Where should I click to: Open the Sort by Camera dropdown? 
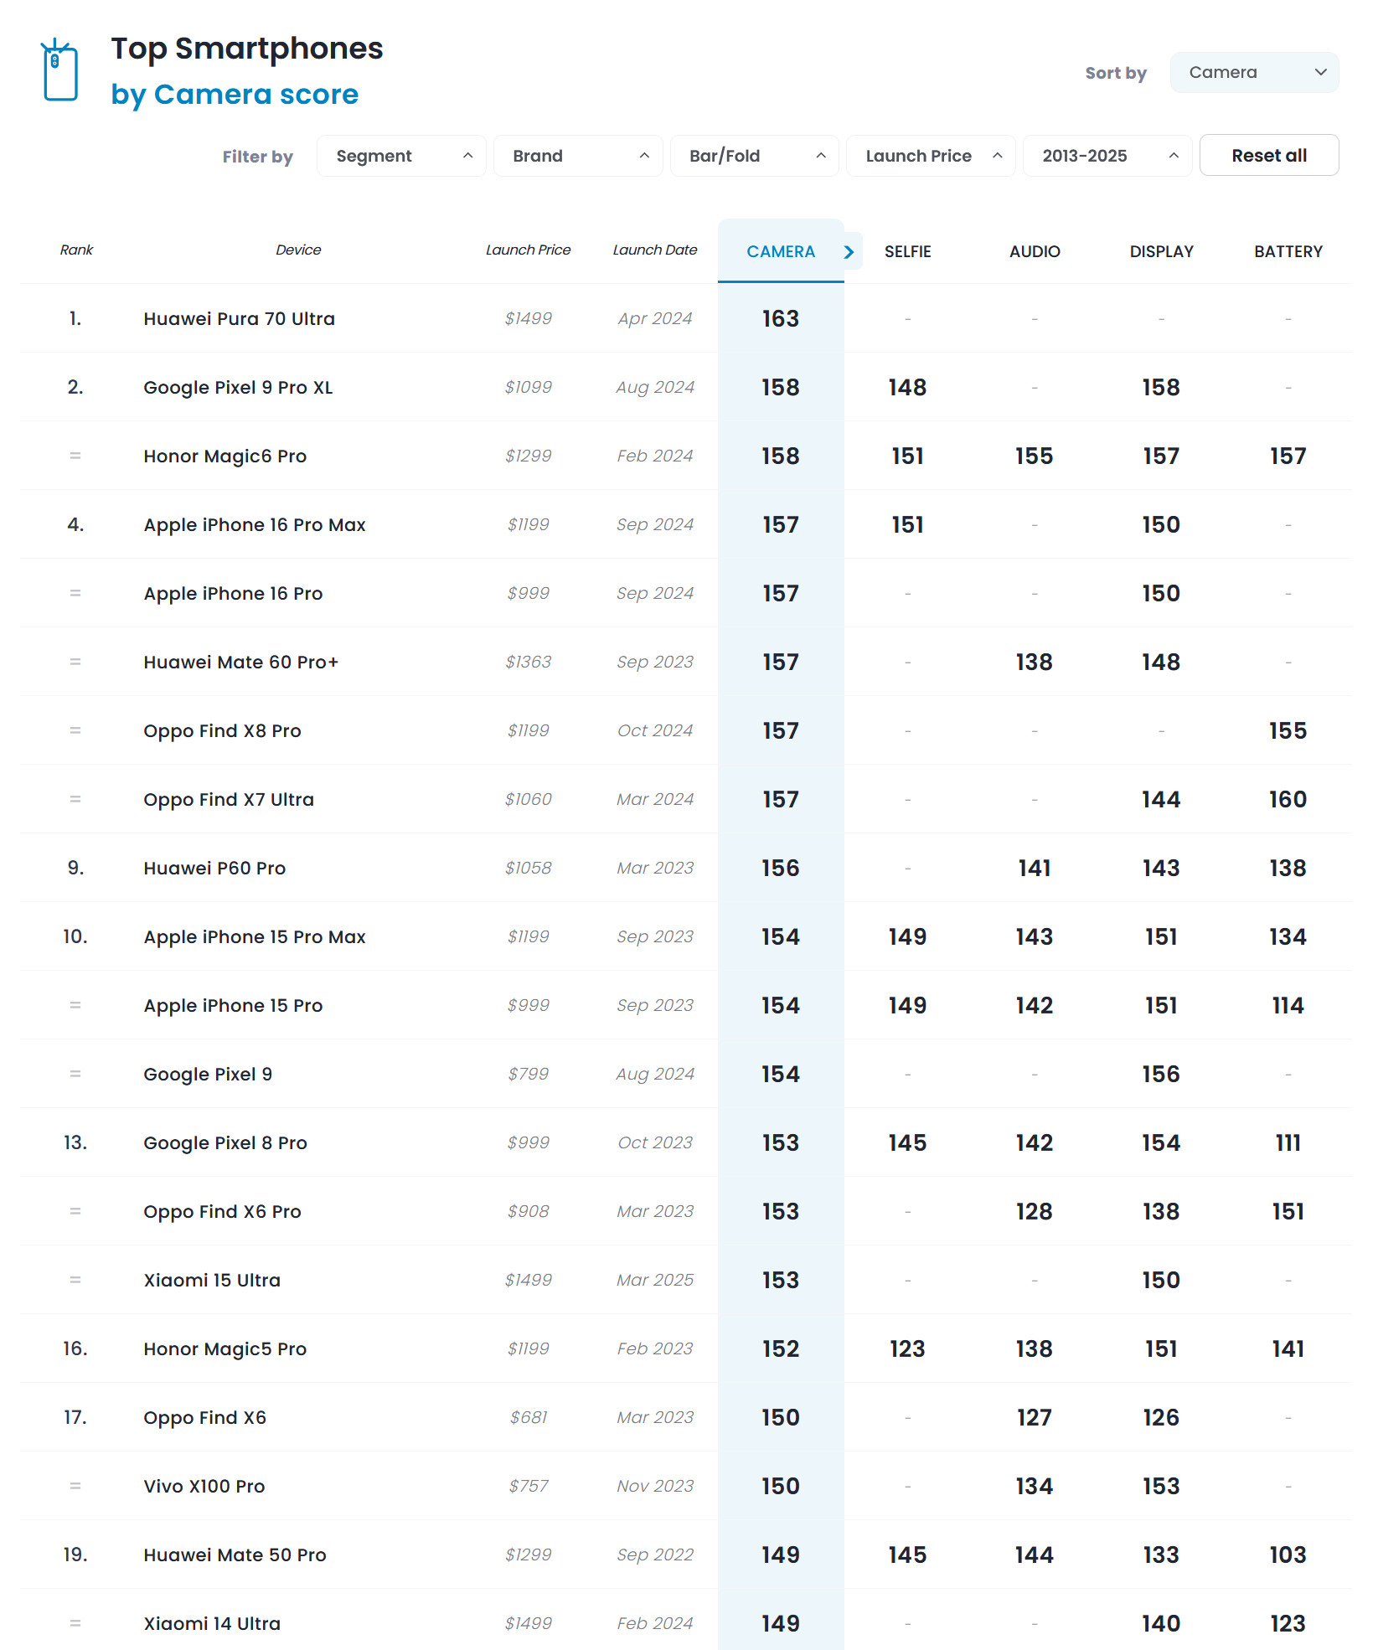coord(1253,73)
